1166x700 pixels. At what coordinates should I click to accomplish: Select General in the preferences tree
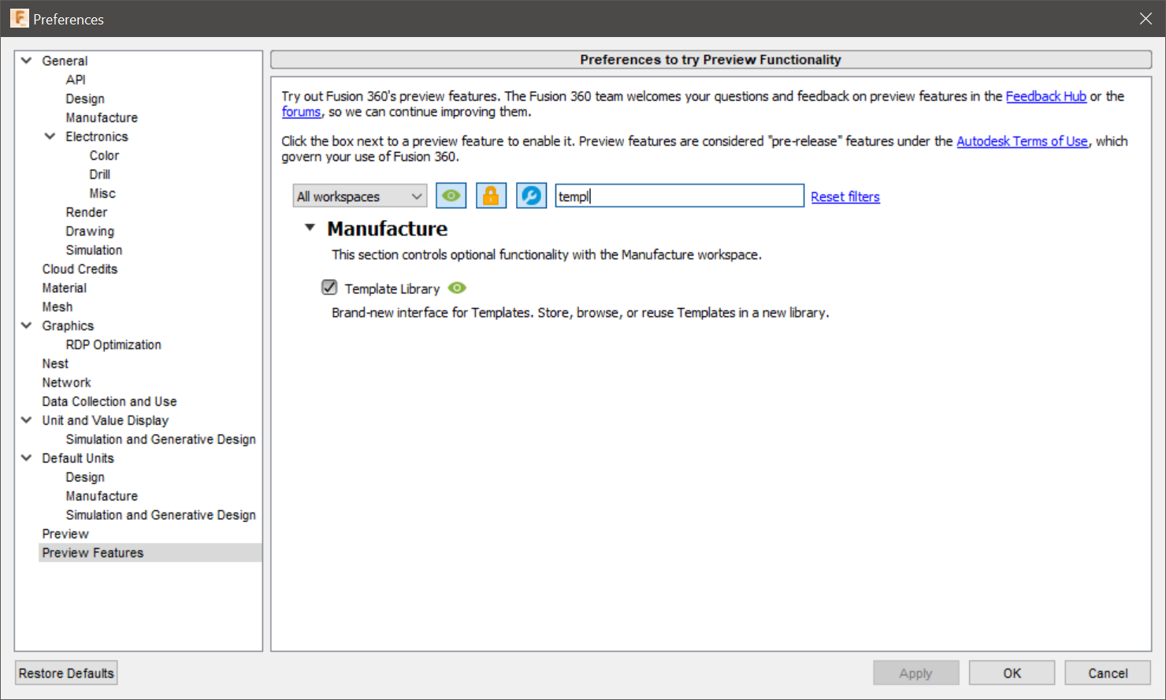click(x=65, y=61)
